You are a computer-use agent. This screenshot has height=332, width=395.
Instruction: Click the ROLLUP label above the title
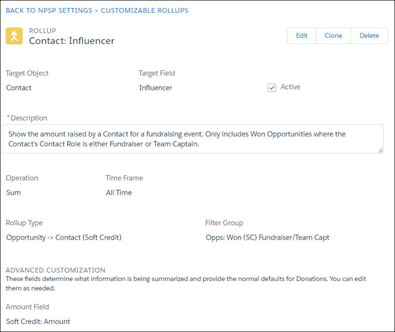pyautogui.click(x=42, y=31)
